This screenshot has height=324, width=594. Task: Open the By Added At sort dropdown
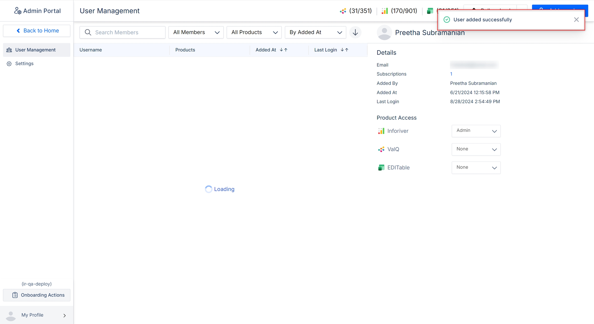click(315, 32)
